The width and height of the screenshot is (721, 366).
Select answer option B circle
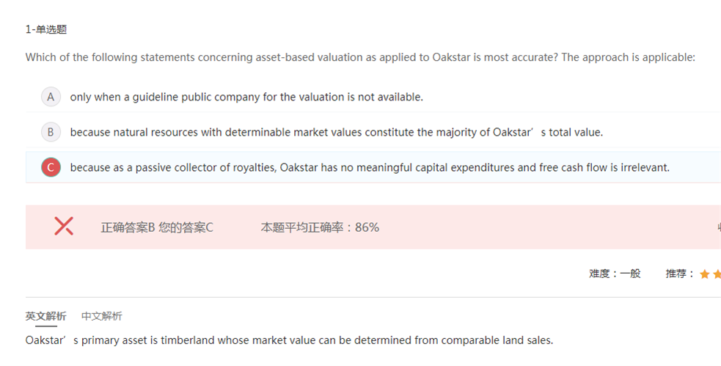[51, 132]
